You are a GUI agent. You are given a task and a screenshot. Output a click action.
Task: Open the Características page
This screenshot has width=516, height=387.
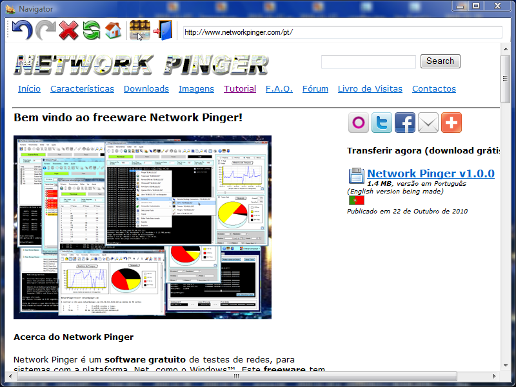click(83, 89)
